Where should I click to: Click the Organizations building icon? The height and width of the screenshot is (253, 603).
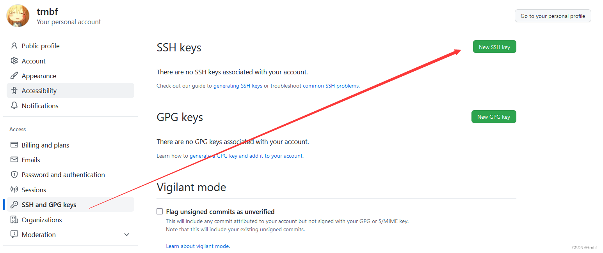(14, 220)
